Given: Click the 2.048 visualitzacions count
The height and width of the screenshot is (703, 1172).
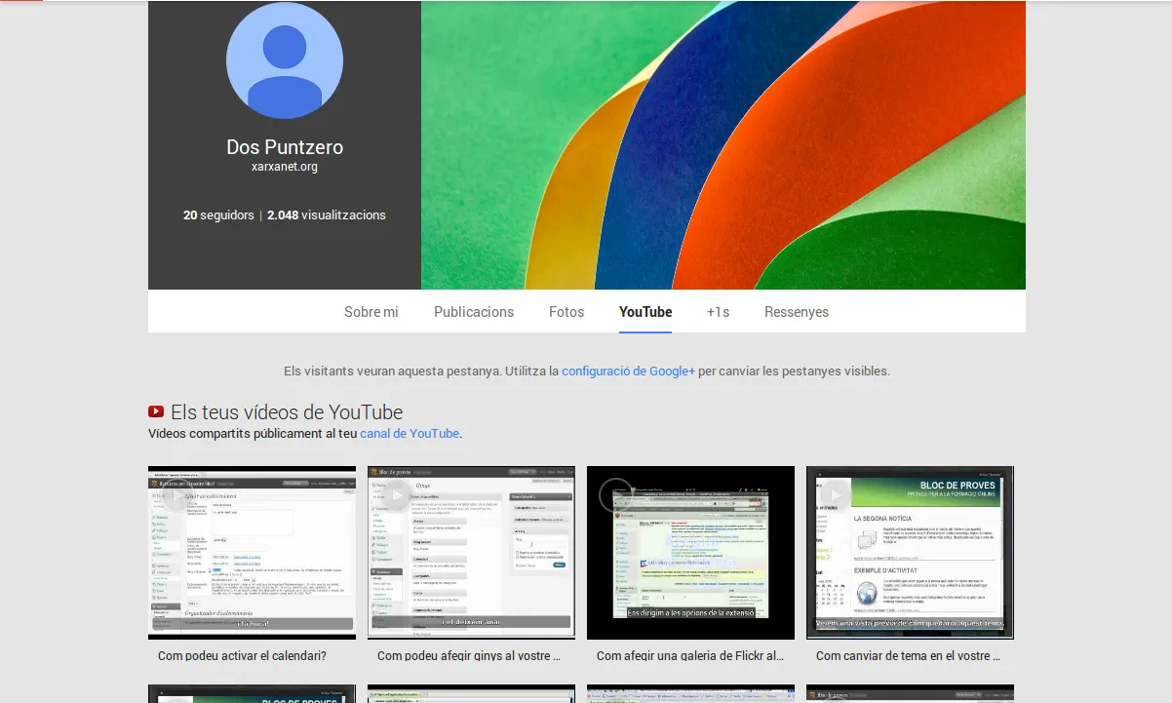Looking at the screenshot, I should click(327, 215).
